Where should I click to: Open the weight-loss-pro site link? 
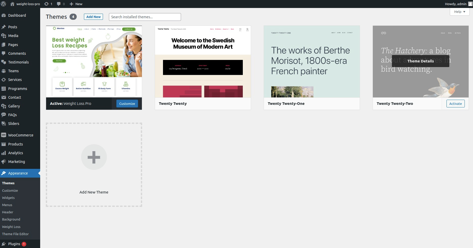pos(28,4)
